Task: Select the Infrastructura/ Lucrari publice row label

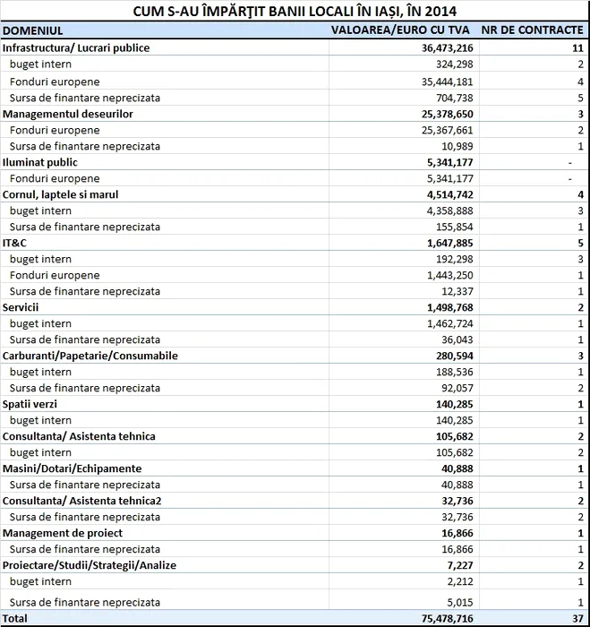Action: coord(76,47)
